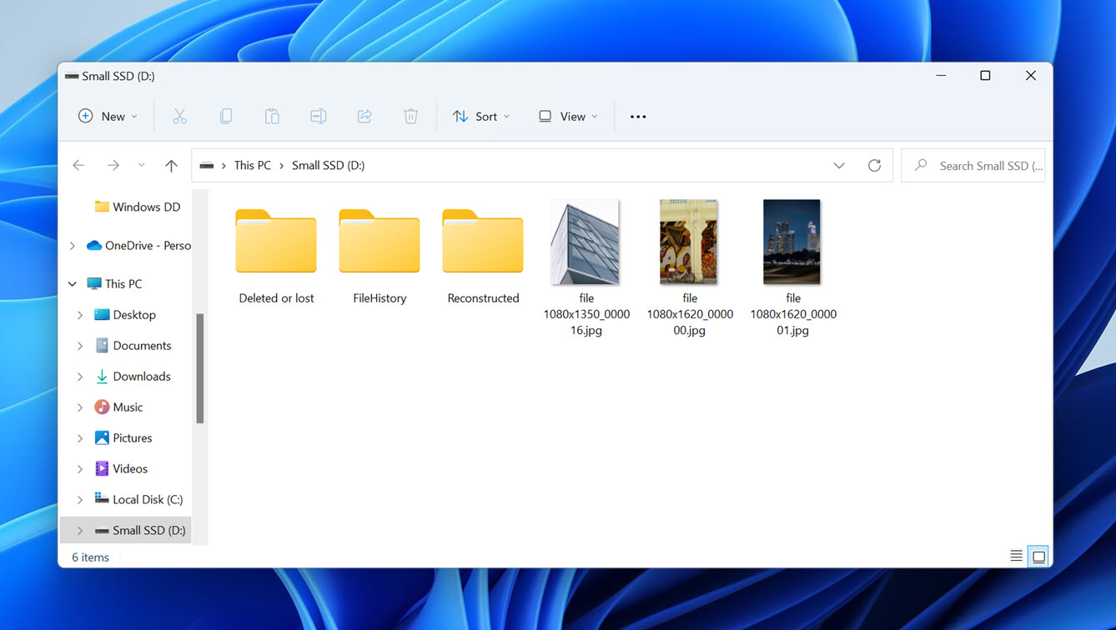The image size is (1116, 630).
Task: Select This PC in navigation pane
Action: click(x=114, y=284)
